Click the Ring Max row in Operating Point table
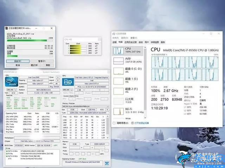 click(x=32, y=129)
